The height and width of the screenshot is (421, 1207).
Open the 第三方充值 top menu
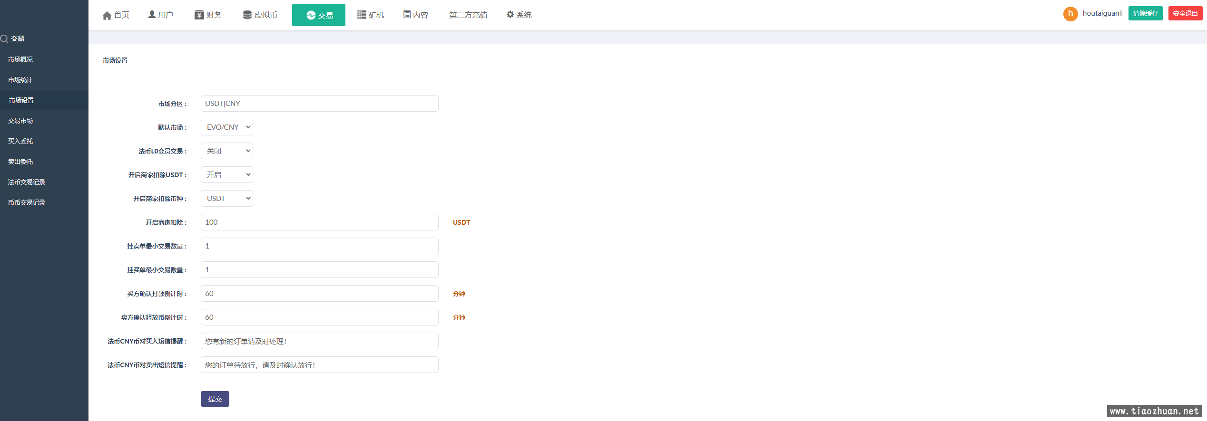[468, 15]
